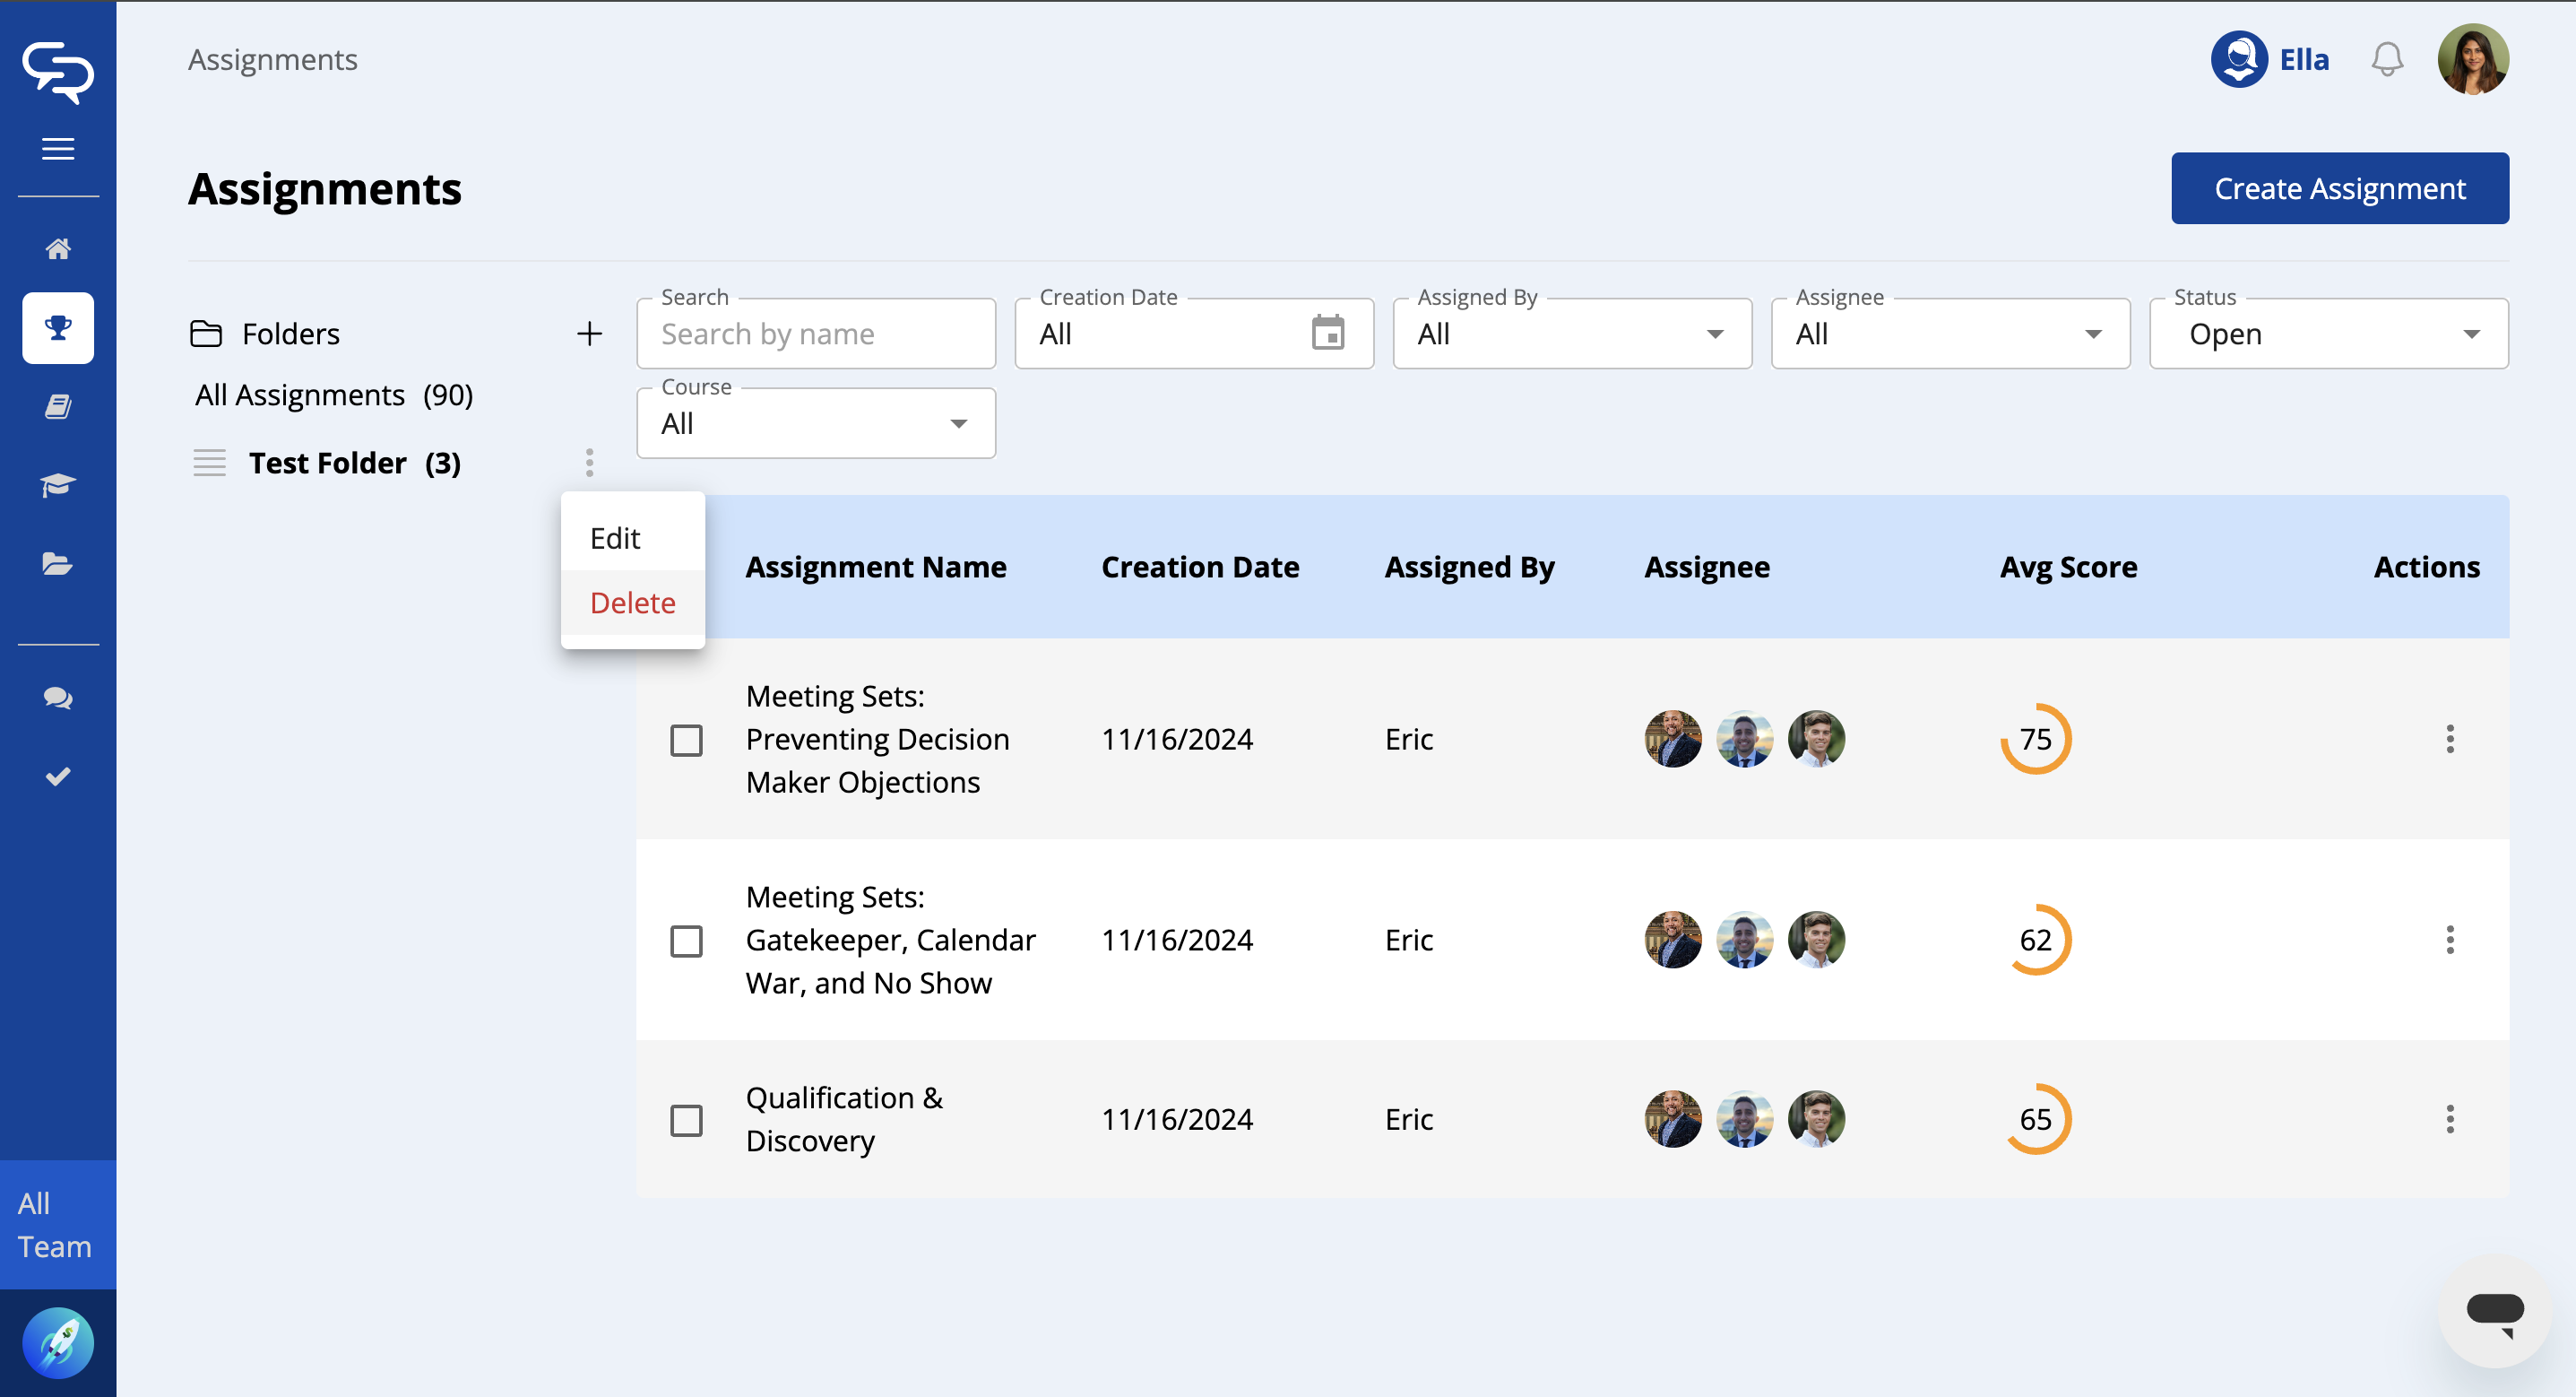
Task: Choose Delete from folder context menu
Action: pos(632,603)
